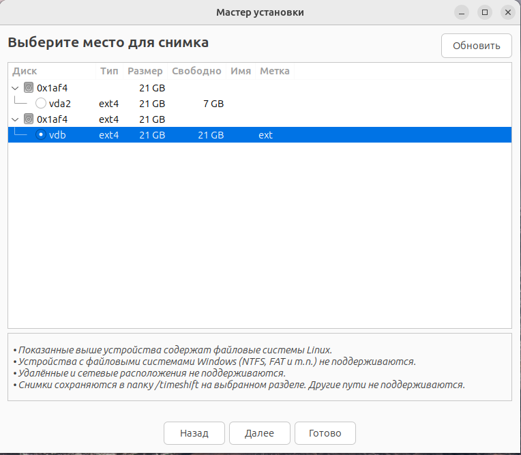Finish with the Готово button
Viewport: 521px width, 455px height.
tap(325, 433)
